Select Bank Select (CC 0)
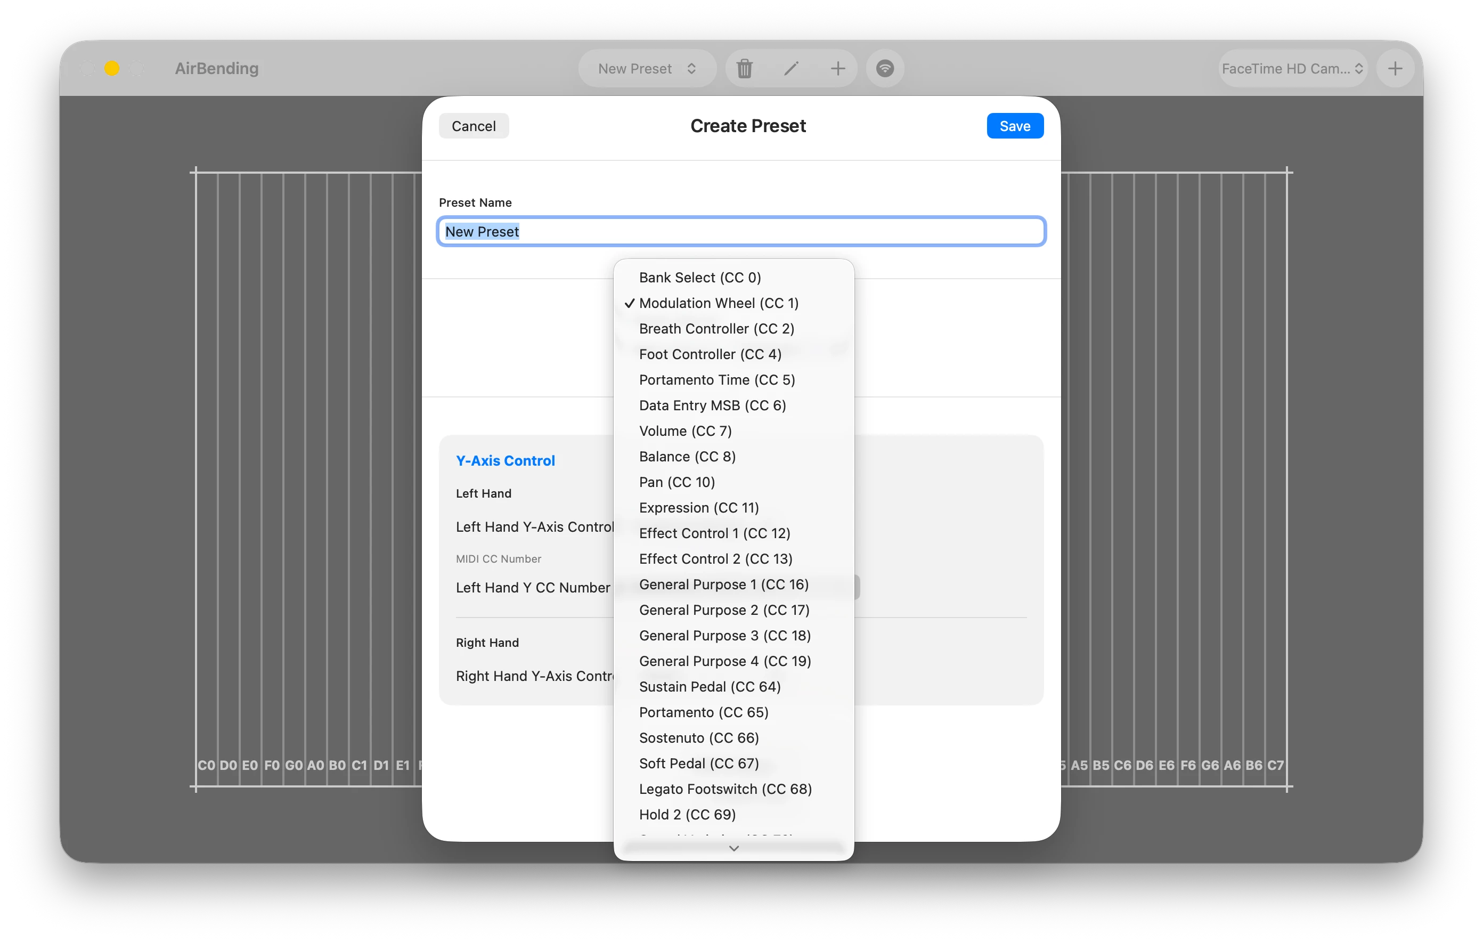 [699, 277]
